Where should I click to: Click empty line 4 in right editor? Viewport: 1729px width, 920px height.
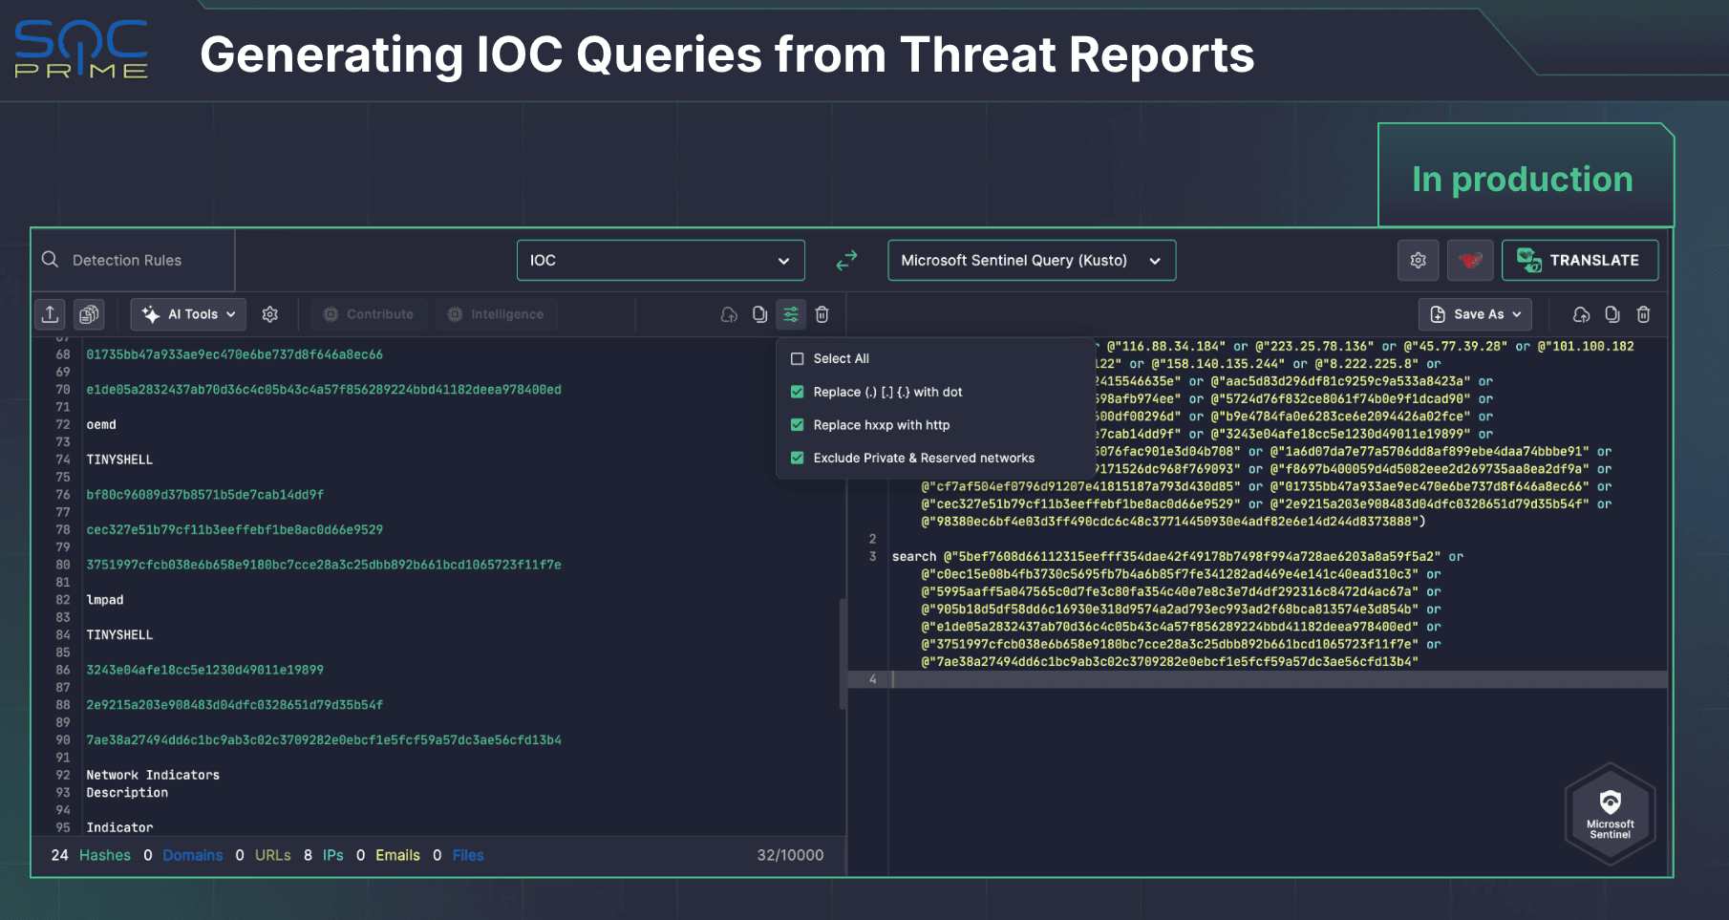click(x=1279, y=679)
